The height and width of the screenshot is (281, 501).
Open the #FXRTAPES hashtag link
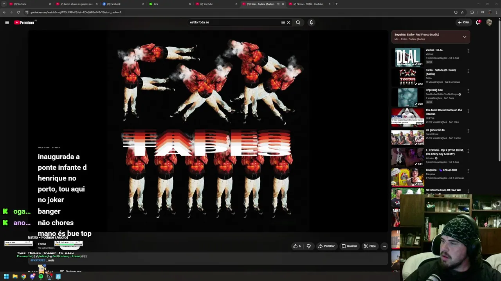pos(38,260)
